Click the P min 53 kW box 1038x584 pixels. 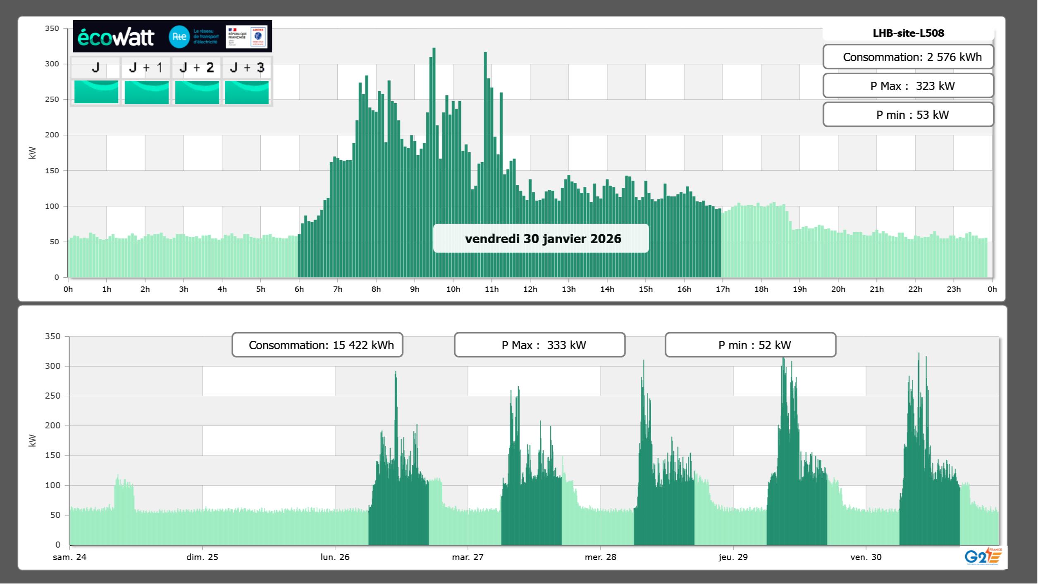pos(908,115)
